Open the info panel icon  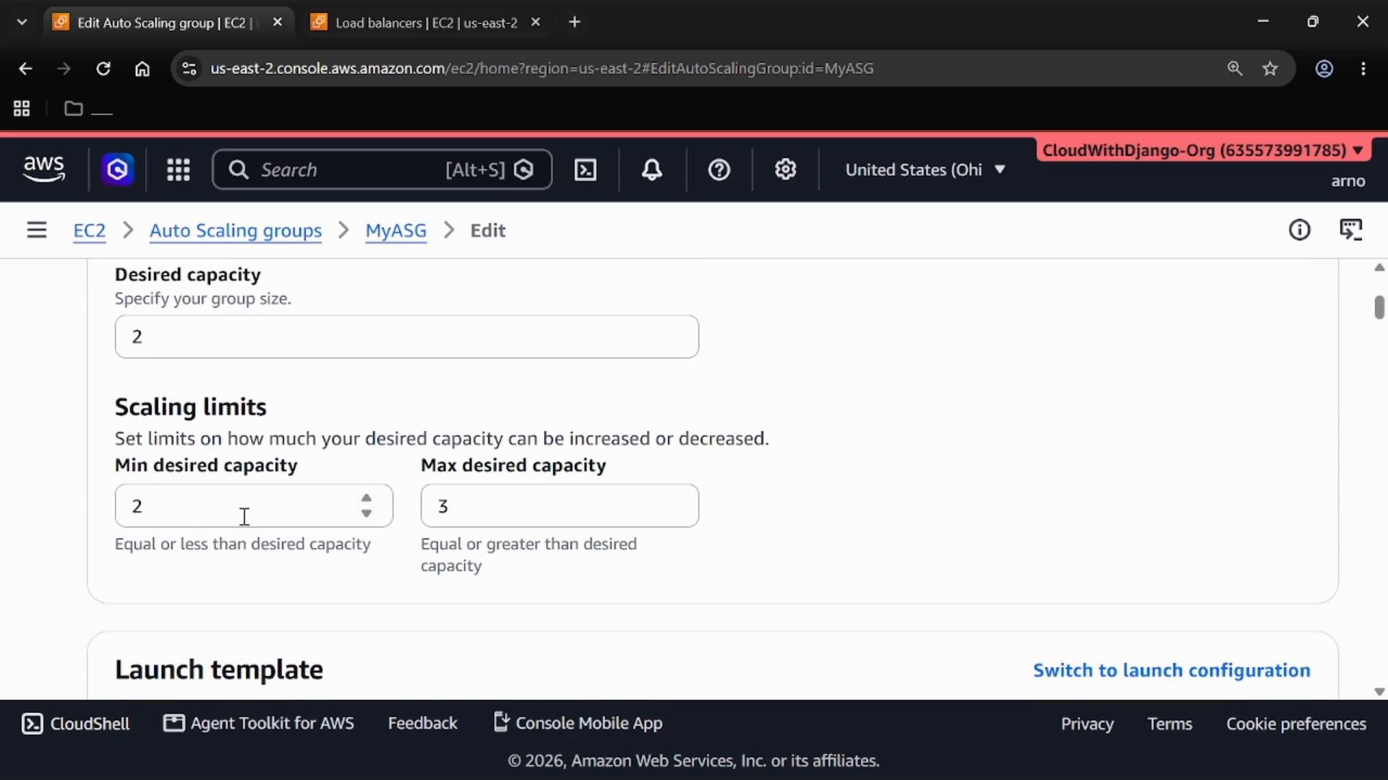pos(1299,230)
